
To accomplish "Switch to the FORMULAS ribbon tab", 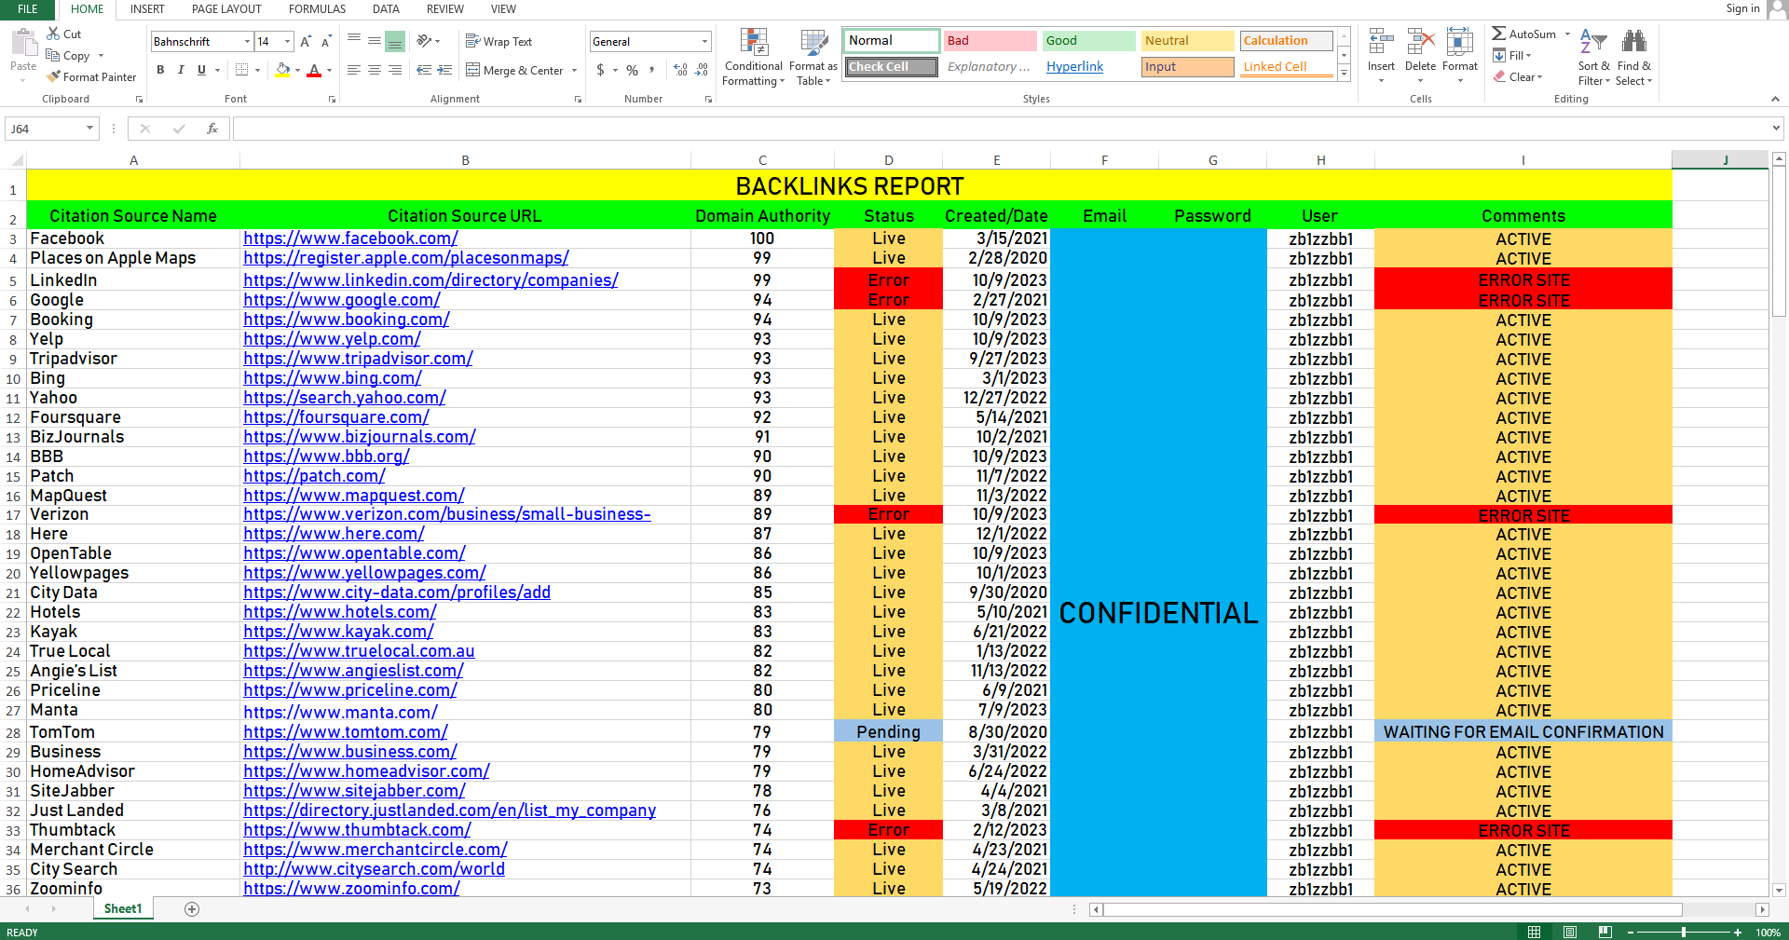I will (x=317, y=9).
